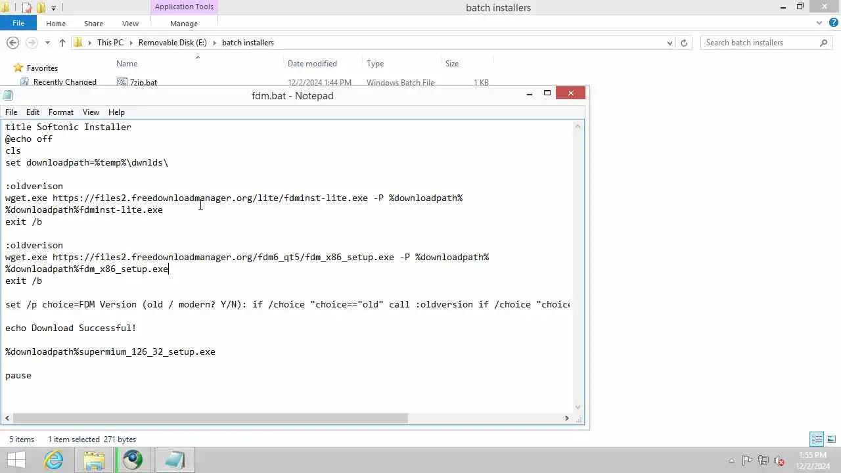Click the Notepad horizontal scrollbar thumb
The image size is (841, 473).
[x=210, y=418]
